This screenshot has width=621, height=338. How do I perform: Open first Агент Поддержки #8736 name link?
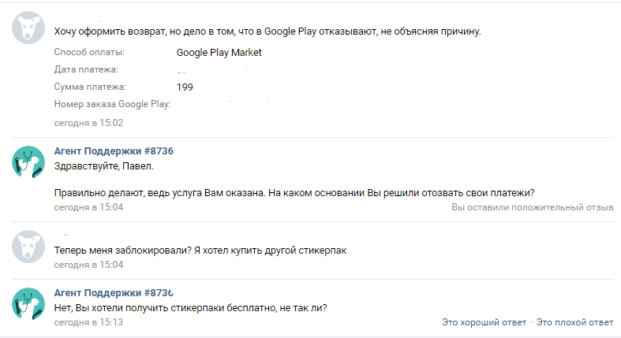pyautogui.click(x=114, y=151)
